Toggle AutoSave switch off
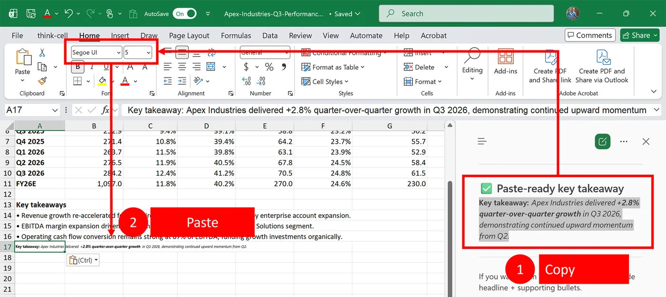666x297 pixels. tap(185, 14)
